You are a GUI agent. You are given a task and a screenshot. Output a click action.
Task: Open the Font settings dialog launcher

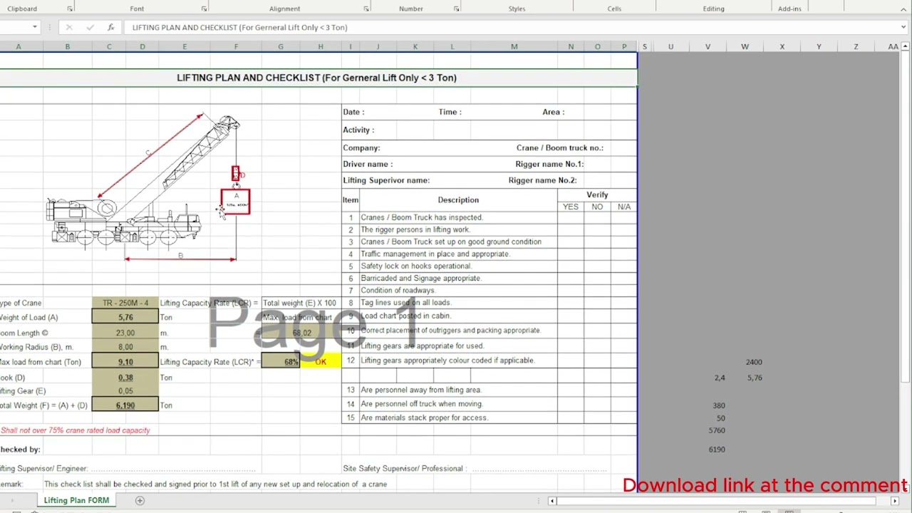click(204, 9)
